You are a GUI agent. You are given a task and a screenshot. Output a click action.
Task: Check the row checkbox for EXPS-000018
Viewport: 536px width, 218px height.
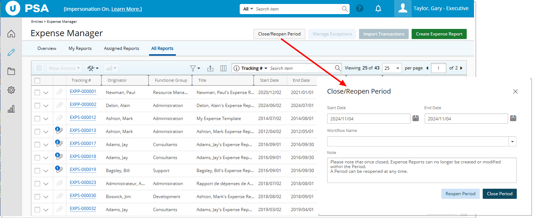tap(37, 158)
